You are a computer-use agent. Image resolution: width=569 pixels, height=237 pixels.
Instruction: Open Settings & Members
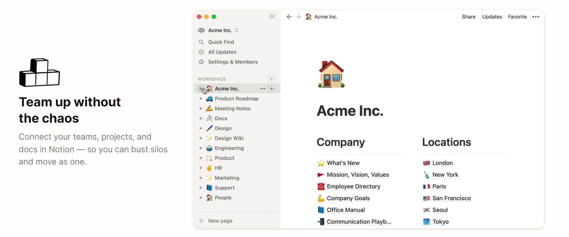click(x=232, y=62)
